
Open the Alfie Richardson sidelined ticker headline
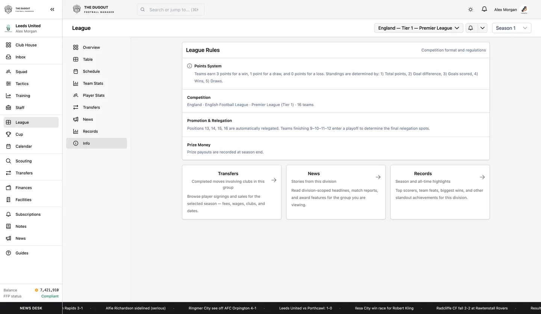(136, 308)
